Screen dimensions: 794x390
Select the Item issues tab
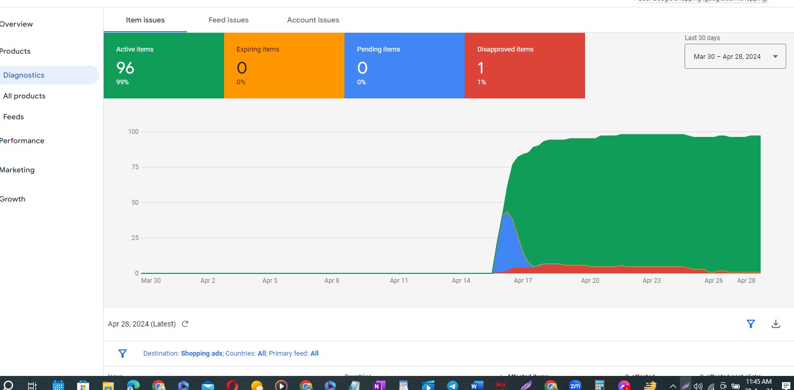click(145, 20)
